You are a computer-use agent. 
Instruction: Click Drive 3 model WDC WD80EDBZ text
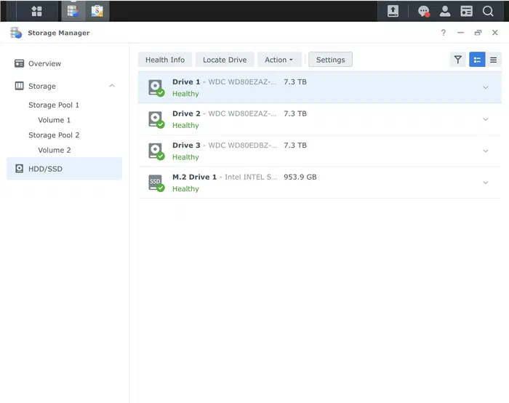point(242,145)
